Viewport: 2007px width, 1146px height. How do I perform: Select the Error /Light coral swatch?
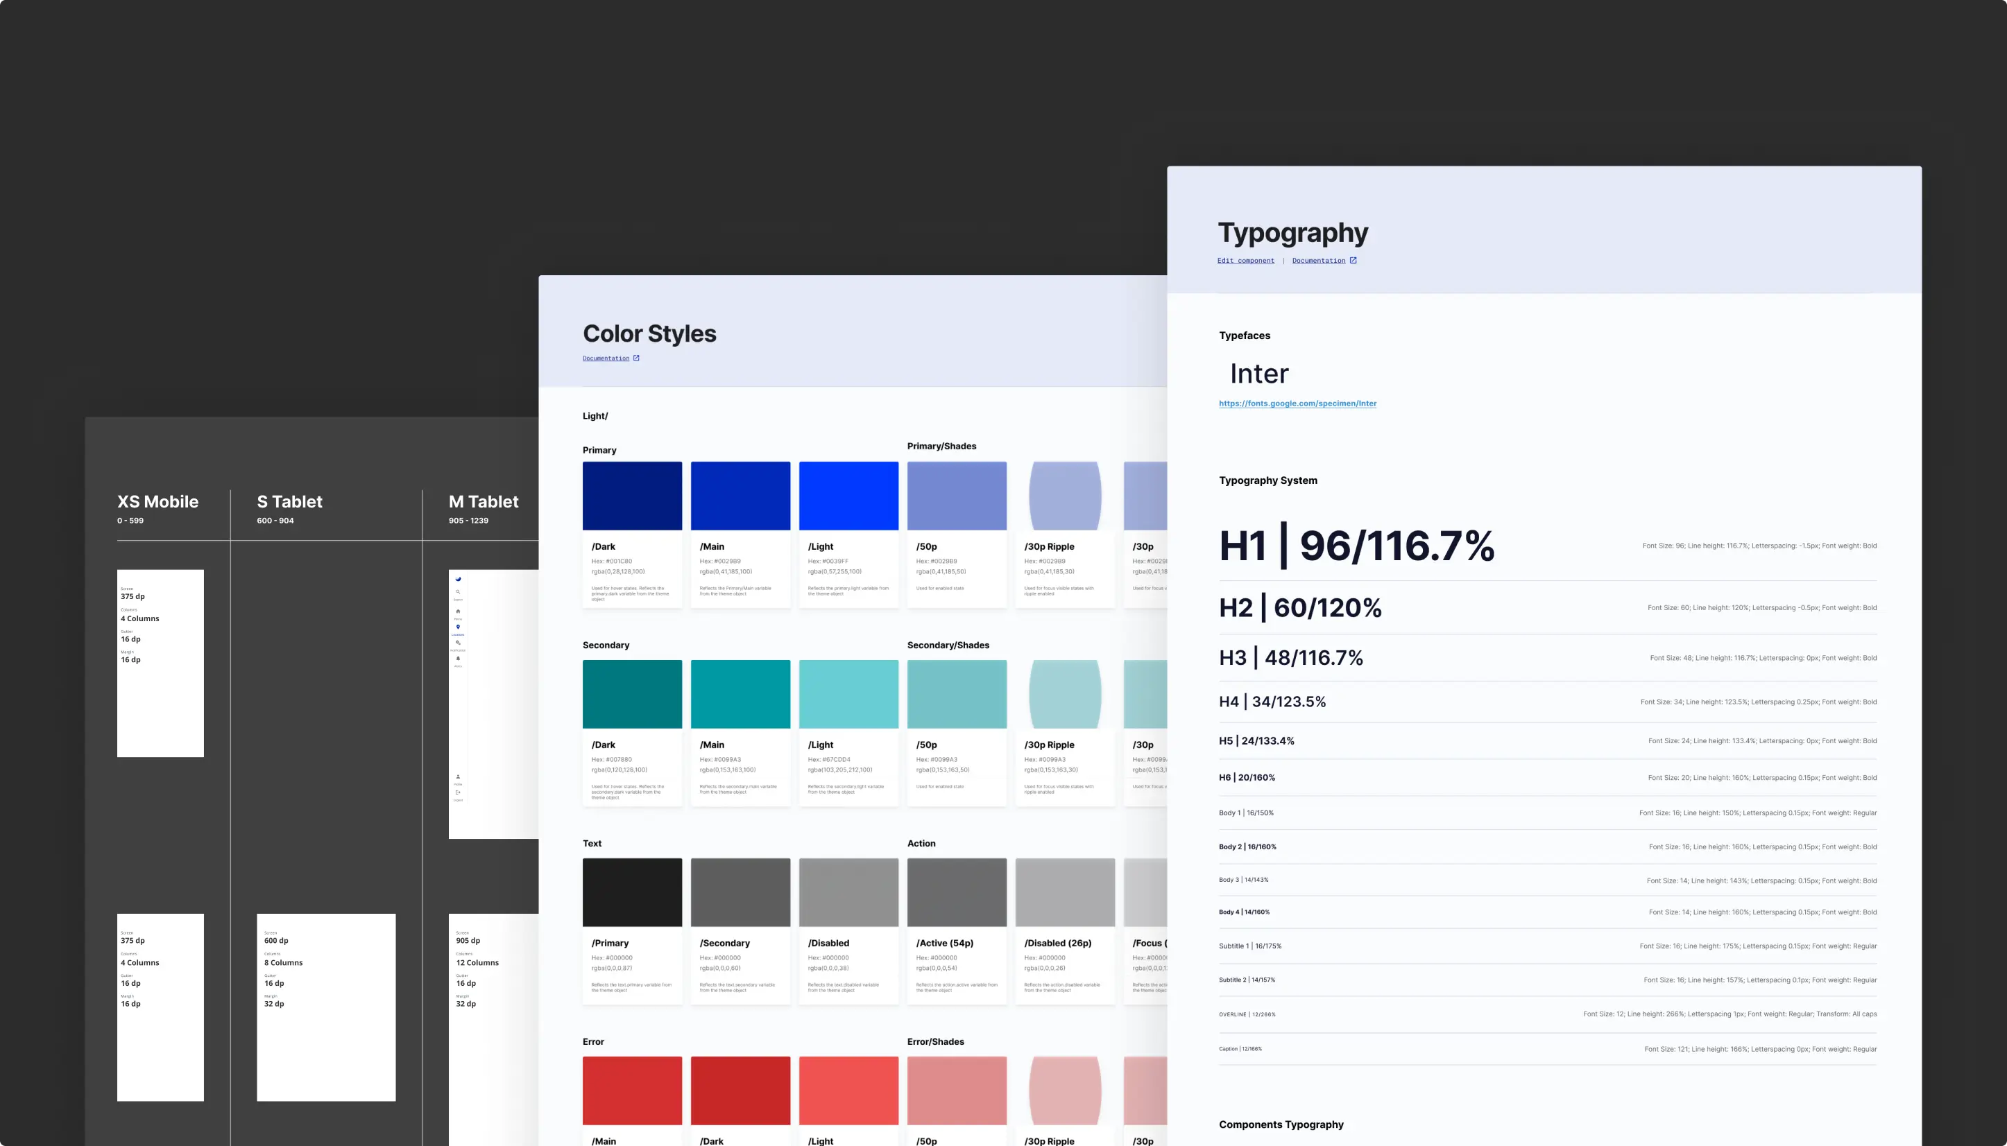tap(848, 1091)
